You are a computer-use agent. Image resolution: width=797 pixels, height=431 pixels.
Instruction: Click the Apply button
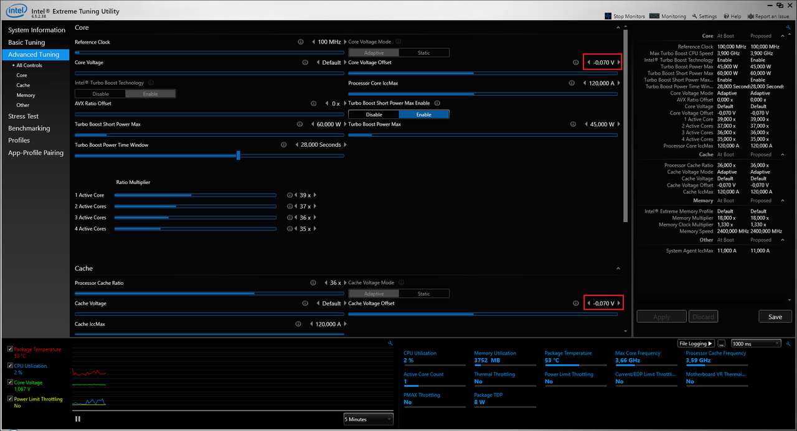661,317
